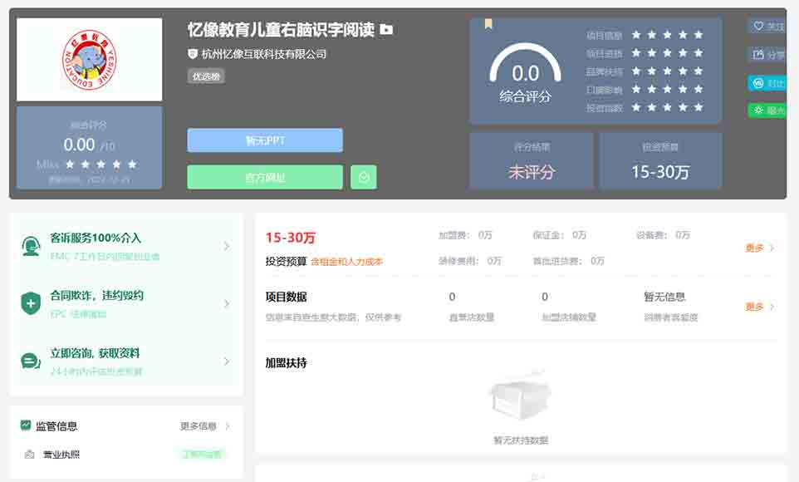Click the 营业执照 license icon

tap(30, 454)
